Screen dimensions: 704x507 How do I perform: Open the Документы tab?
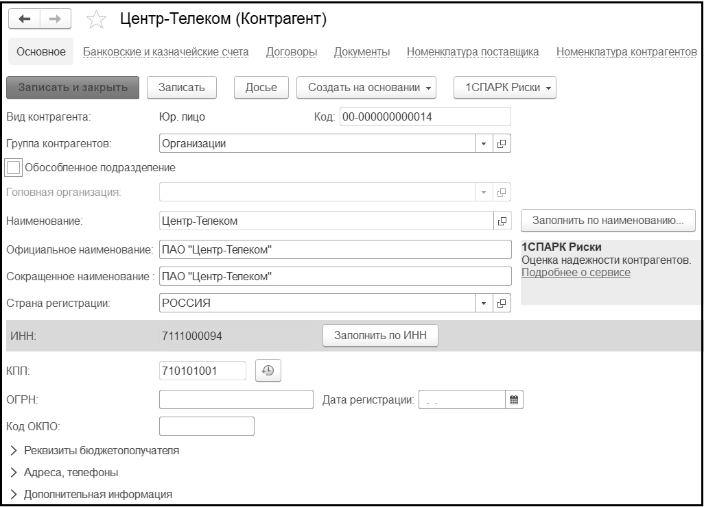click(362, 52)
